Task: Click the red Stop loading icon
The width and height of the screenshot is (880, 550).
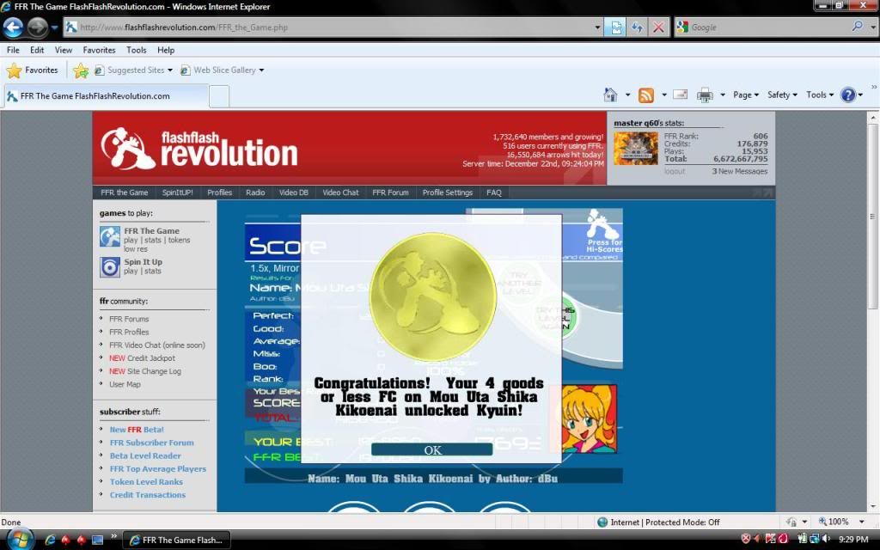Action: coord(658,27)
